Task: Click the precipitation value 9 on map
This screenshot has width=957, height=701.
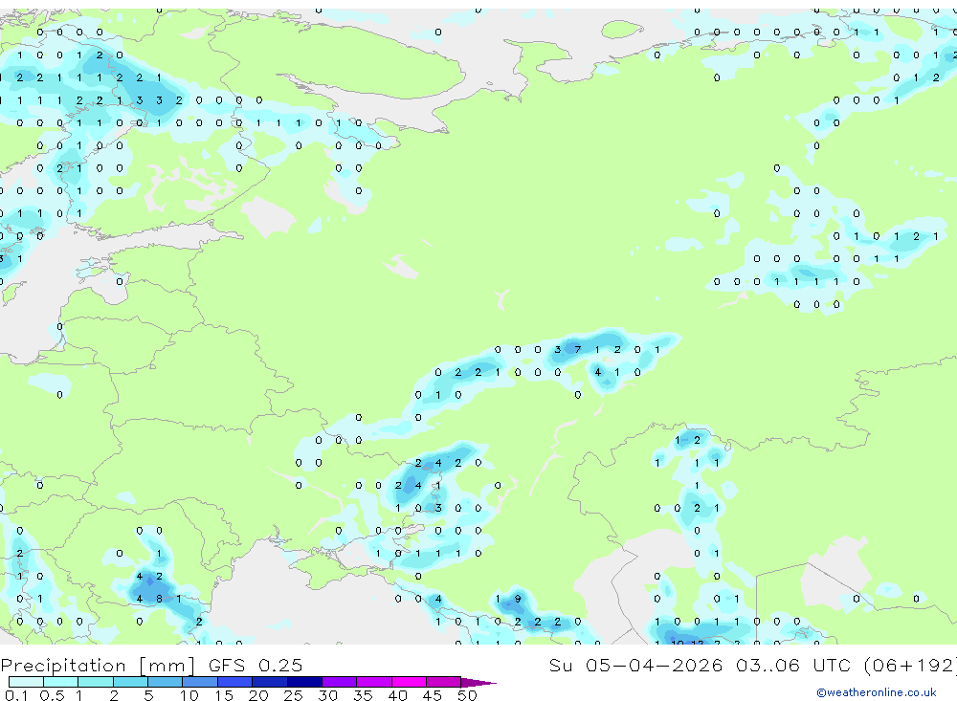Action: [518, 599]
